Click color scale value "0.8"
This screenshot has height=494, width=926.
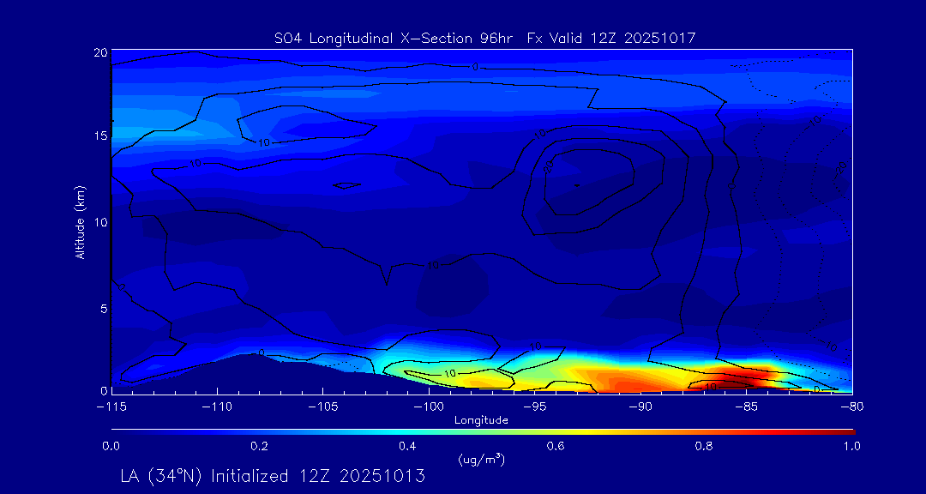(x=704, y=447)
